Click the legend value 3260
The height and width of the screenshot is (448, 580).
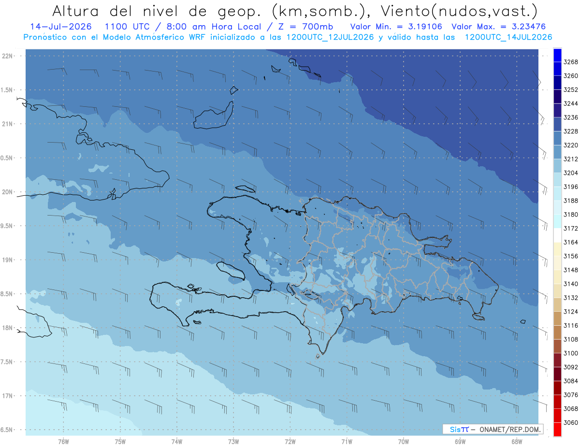pos(571,76)
